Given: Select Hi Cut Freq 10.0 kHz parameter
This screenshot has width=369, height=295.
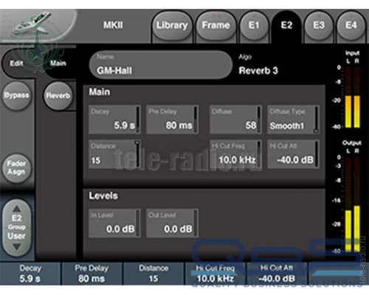Looking at the screenshot, I should (x=235, y=154).
